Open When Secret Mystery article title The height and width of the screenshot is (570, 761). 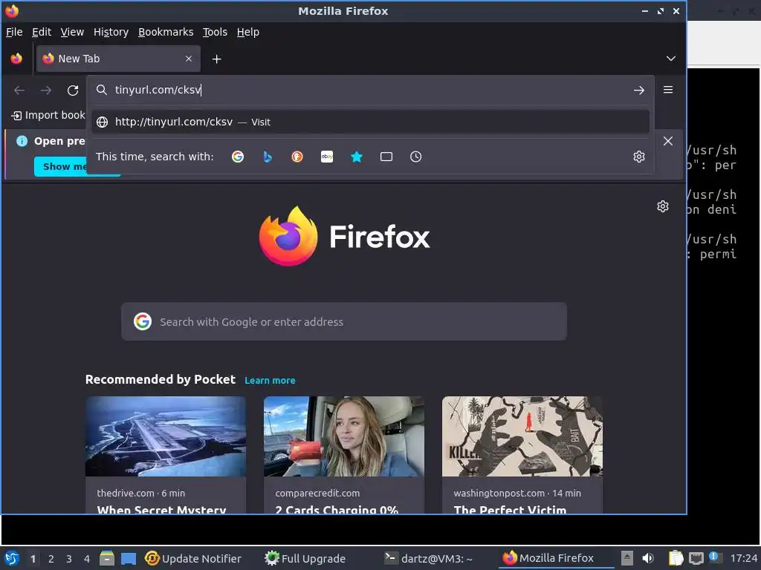161,509
